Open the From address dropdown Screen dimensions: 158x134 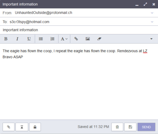(x=152, y=13)
